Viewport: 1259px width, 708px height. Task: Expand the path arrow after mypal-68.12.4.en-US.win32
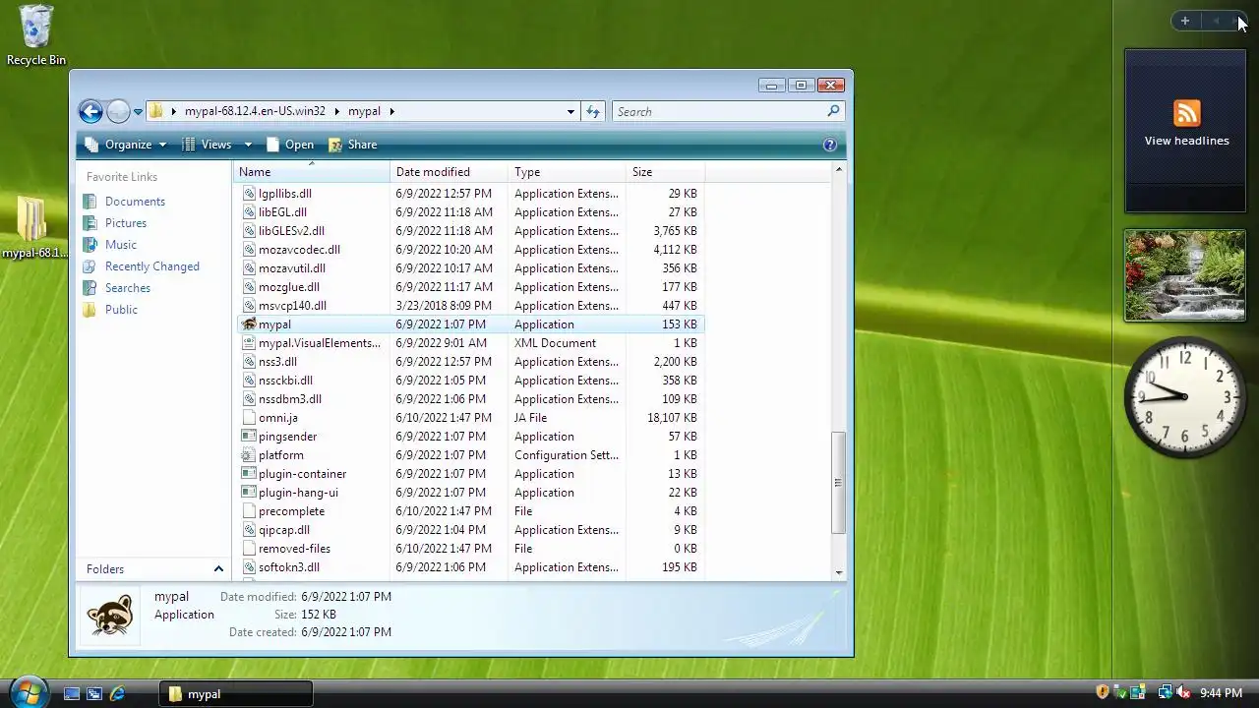tap(336, 111)
